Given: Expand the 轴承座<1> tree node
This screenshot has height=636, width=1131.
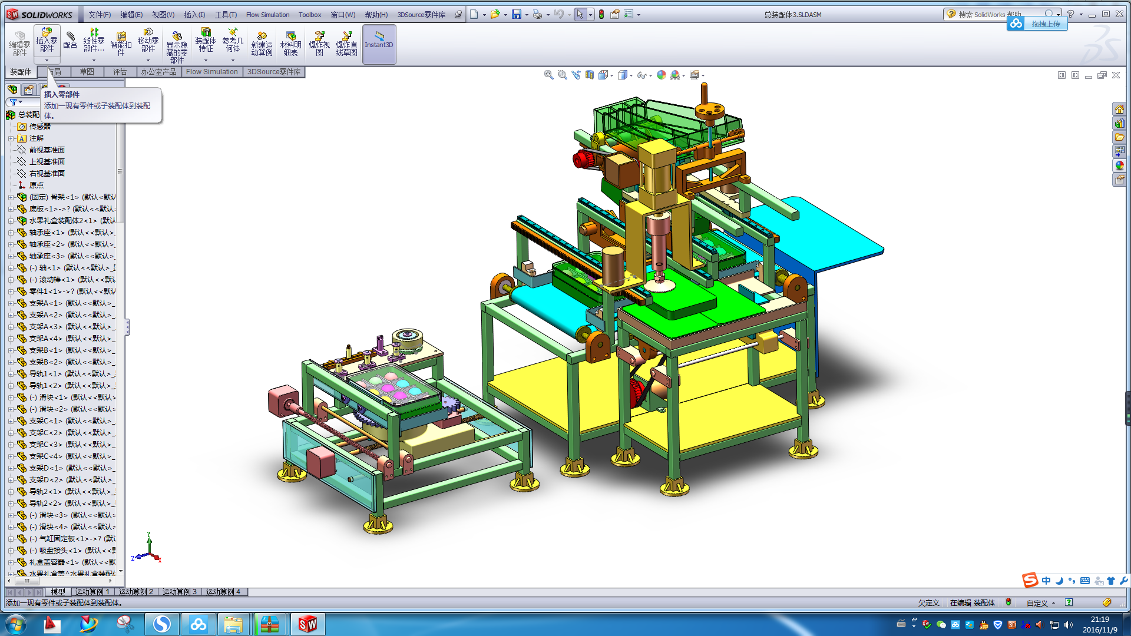Looking at the screenshot, I should point(11,233).
